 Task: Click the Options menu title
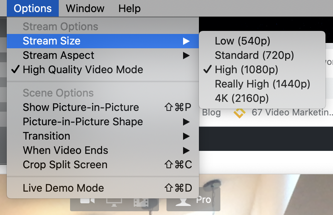click(x=33, y=9)
